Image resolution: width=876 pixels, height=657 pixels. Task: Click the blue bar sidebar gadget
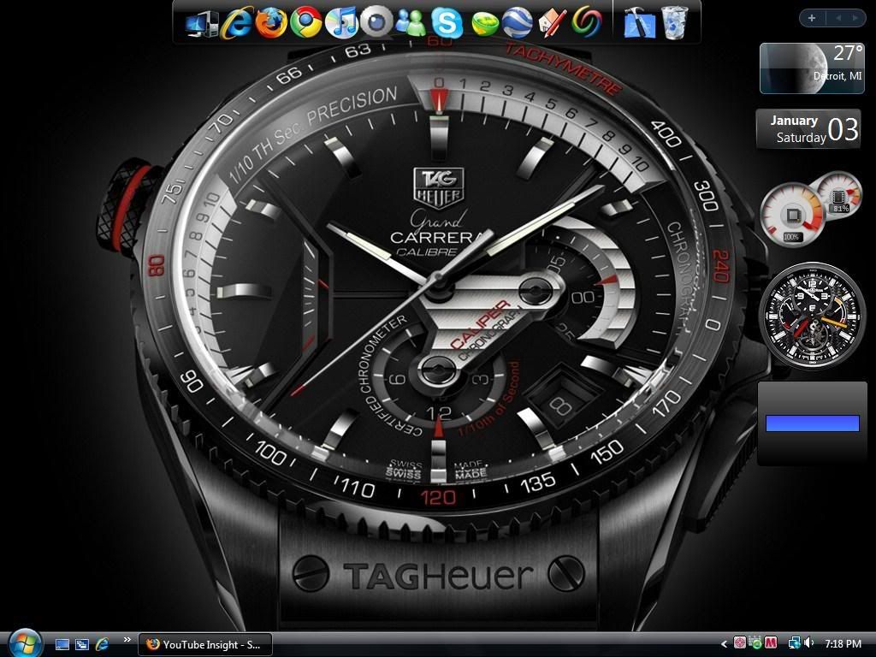(813, 423)
